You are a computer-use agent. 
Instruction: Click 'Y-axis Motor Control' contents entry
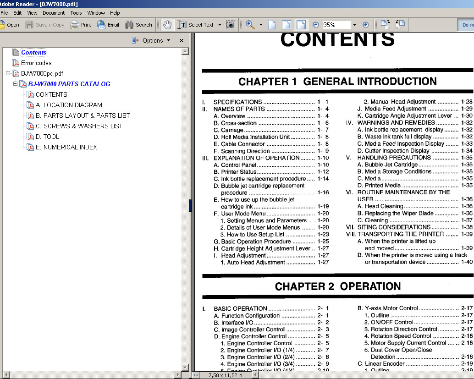click(391, 308)
